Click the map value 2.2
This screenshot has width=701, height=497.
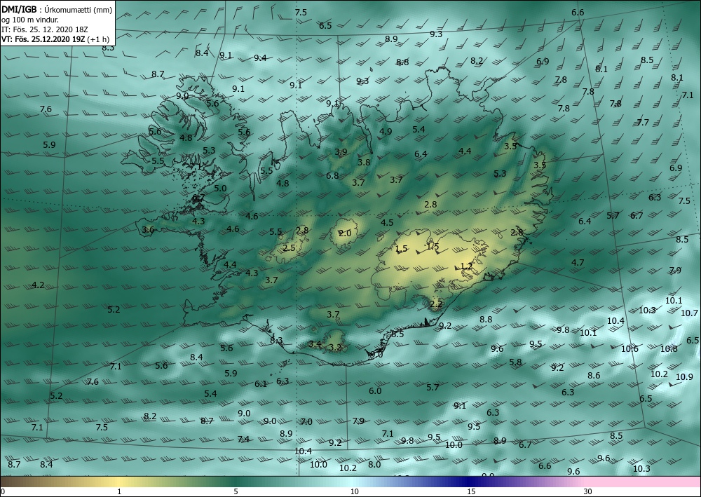coord(436,304)
